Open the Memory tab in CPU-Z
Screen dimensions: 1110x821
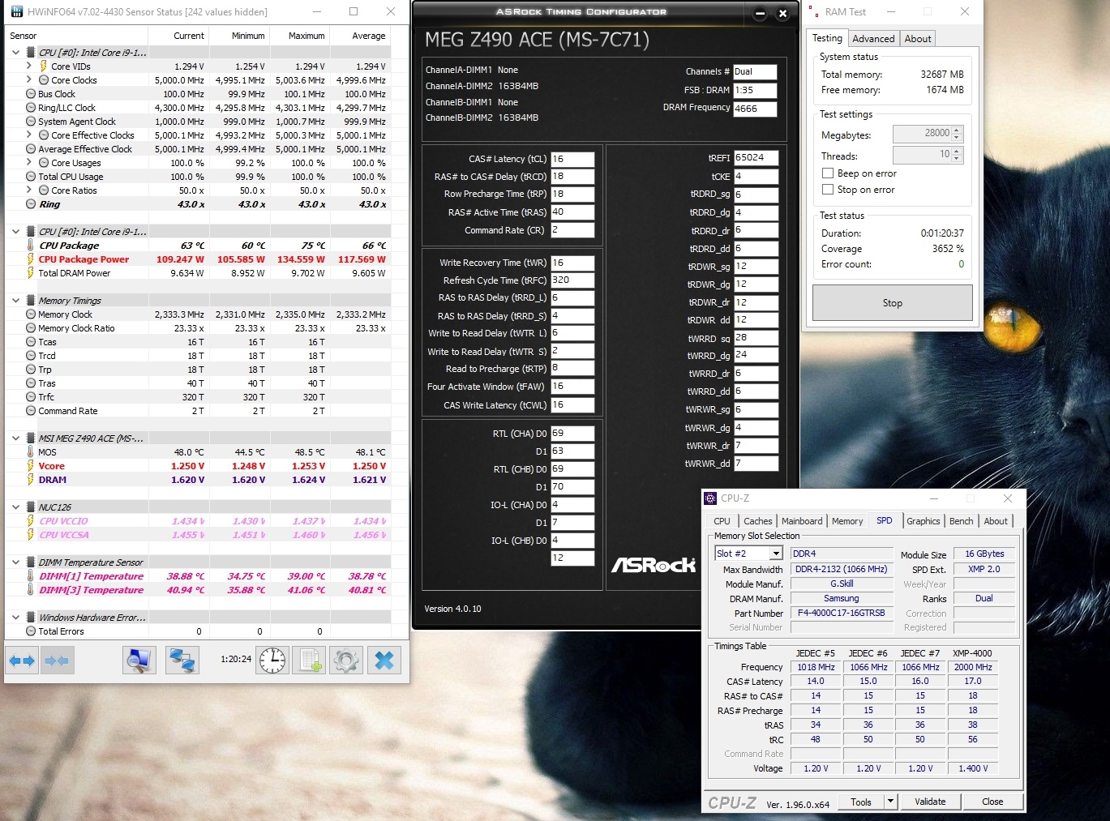(x=847, y=521)
